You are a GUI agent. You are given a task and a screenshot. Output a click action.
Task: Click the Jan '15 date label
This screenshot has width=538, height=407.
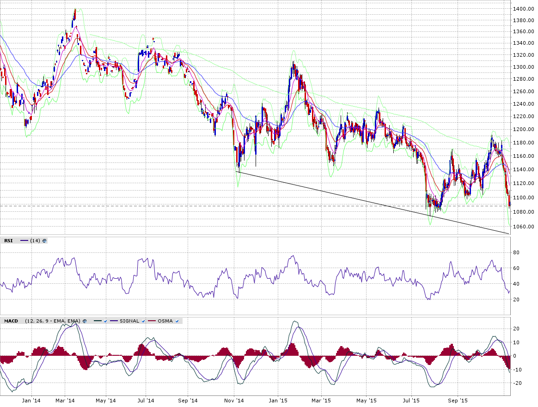click(278, 401)
